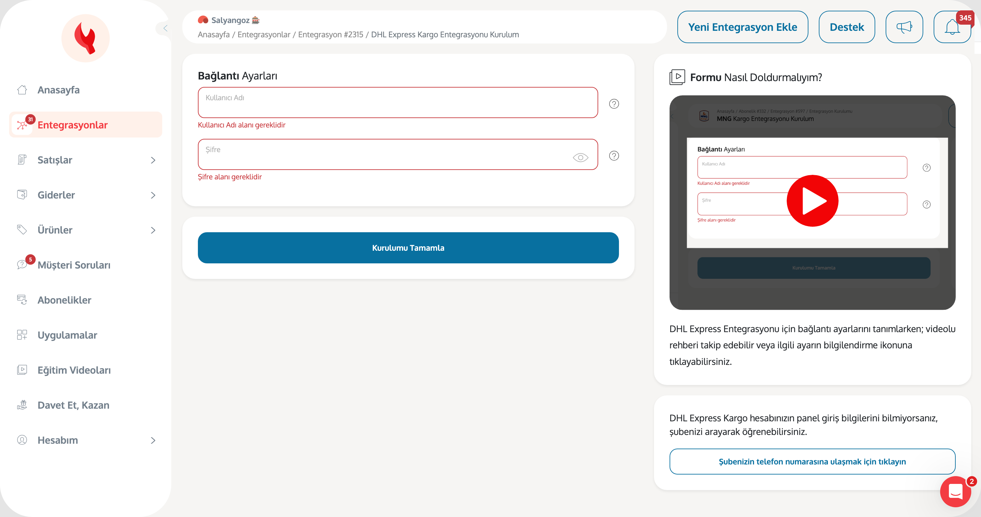Click the Entegrasyonlar network icon
This screenshot has width=981, height=517.
click(x=22, y=125)
